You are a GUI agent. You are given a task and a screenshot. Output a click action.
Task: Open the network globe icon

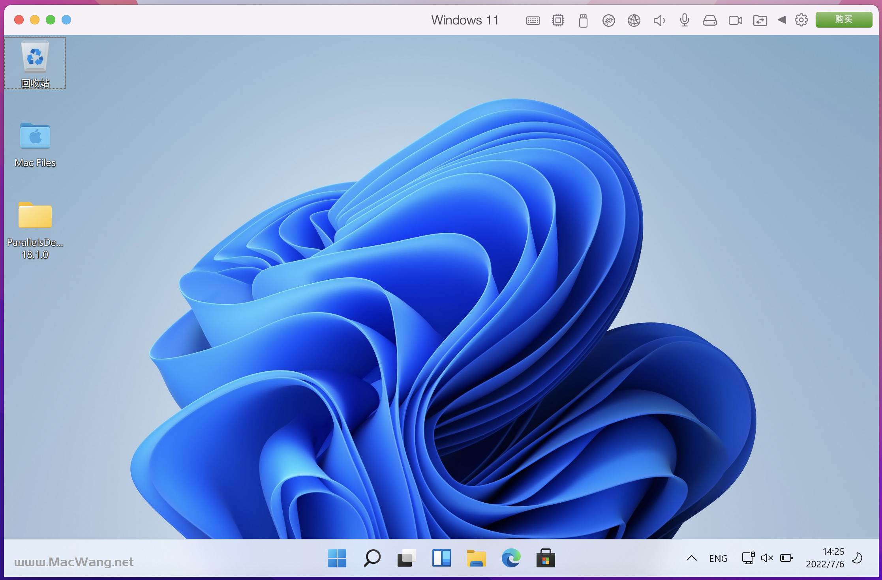click(x=634, y=21)
